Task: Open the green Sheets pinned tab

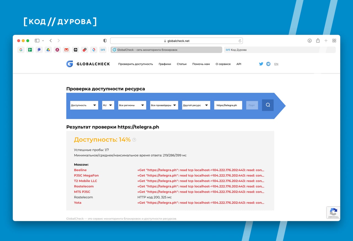Action: pyautogui.click(x=30, y=50)
